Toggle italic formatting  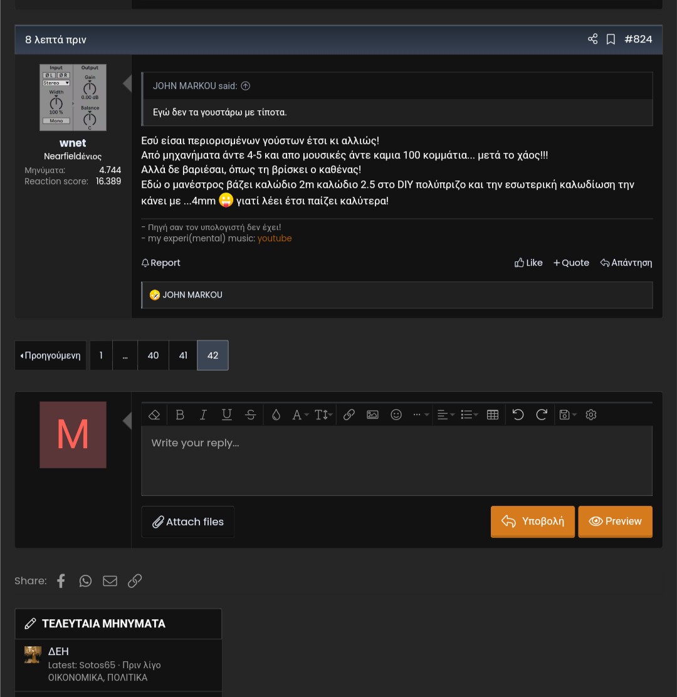point(203,415)
